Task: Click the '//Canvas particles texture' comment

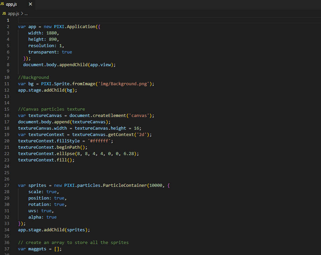Action: coord(51,109)
